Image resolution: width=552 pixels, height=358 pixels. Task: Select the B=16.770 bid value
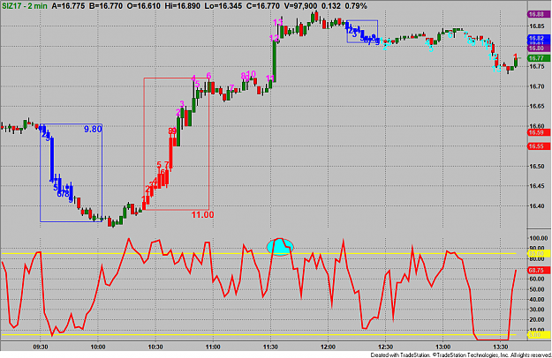point(106,6)
